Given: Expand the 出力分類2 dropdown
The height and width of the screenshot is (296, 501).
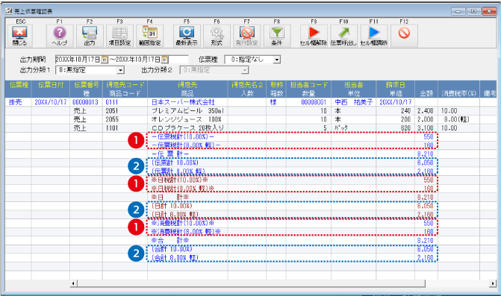Looking at the screenshot, I should [245, 70].
